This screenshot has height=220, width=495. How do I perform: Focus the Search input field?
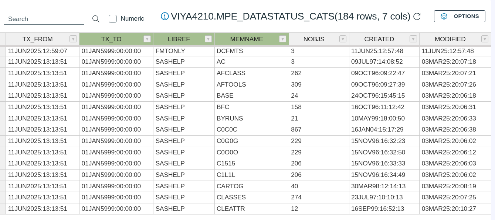point(44,19)
